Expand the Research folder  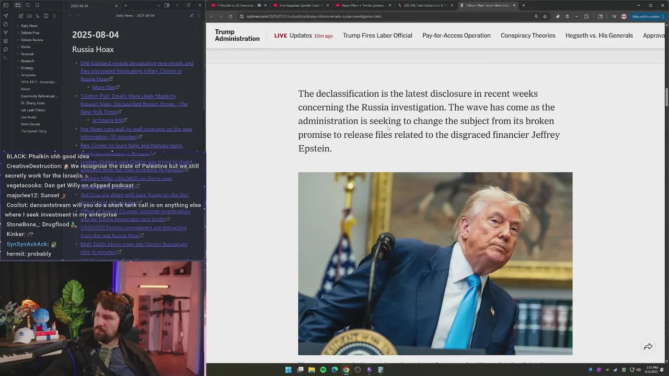[x=27, y=61]
